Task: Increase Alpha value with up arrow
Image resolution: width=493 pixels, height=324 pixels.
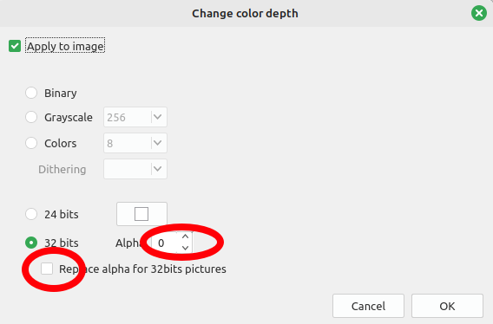Action: [185, 237]
